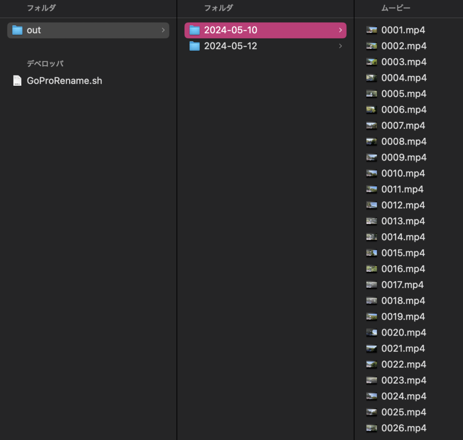Select the file name 0019.mp4
Viewport: 463px width, 440px height.
[403, 317]
